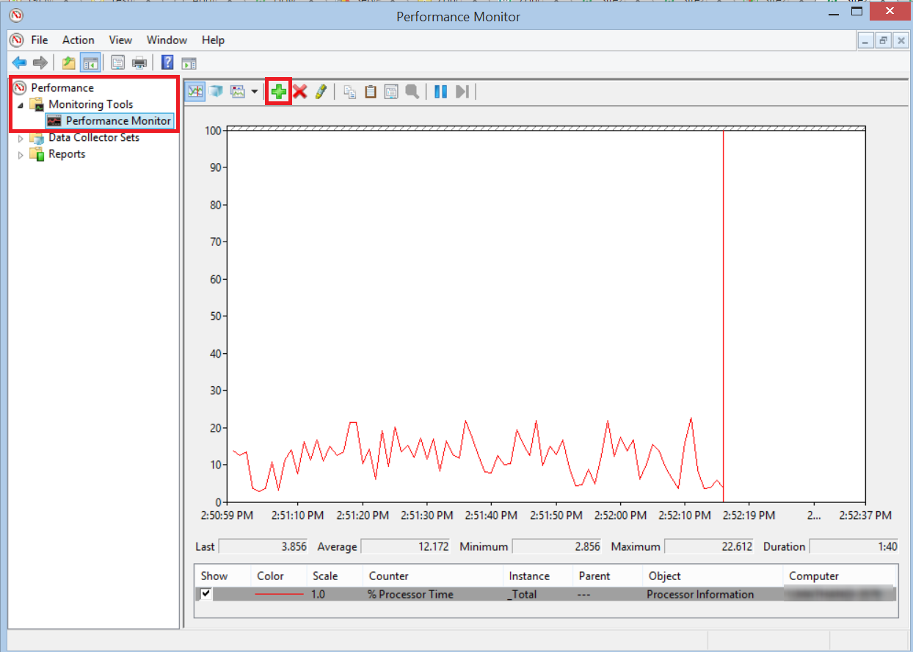Viewport: 913px width, 652px height.
Task: Click the Counter column header
Action: 389,576
